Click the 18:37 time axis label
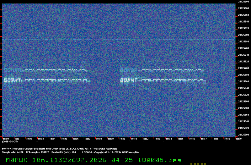Viewport: 251px width, 165px height. click(x=204, y=139)
